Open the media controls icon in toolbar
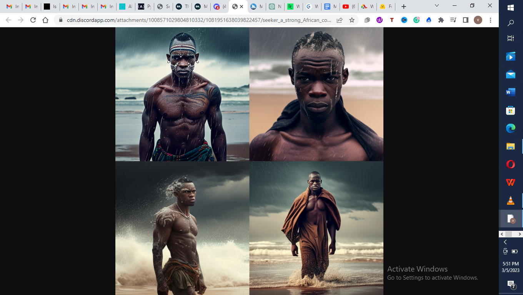The width and height of the screenshot is (523, 295). pyautogui.click(x=453, y=20)
